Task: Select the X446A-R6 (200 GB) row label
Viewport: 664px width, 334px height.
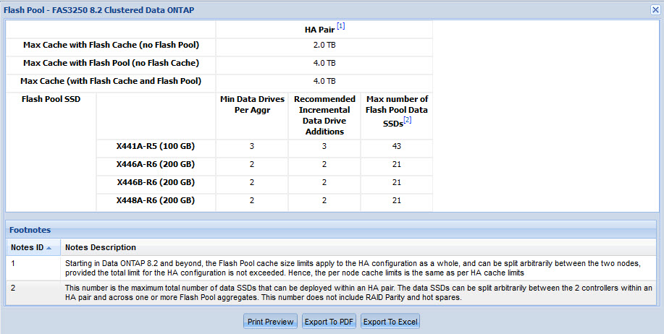Action: coord(156,164)
